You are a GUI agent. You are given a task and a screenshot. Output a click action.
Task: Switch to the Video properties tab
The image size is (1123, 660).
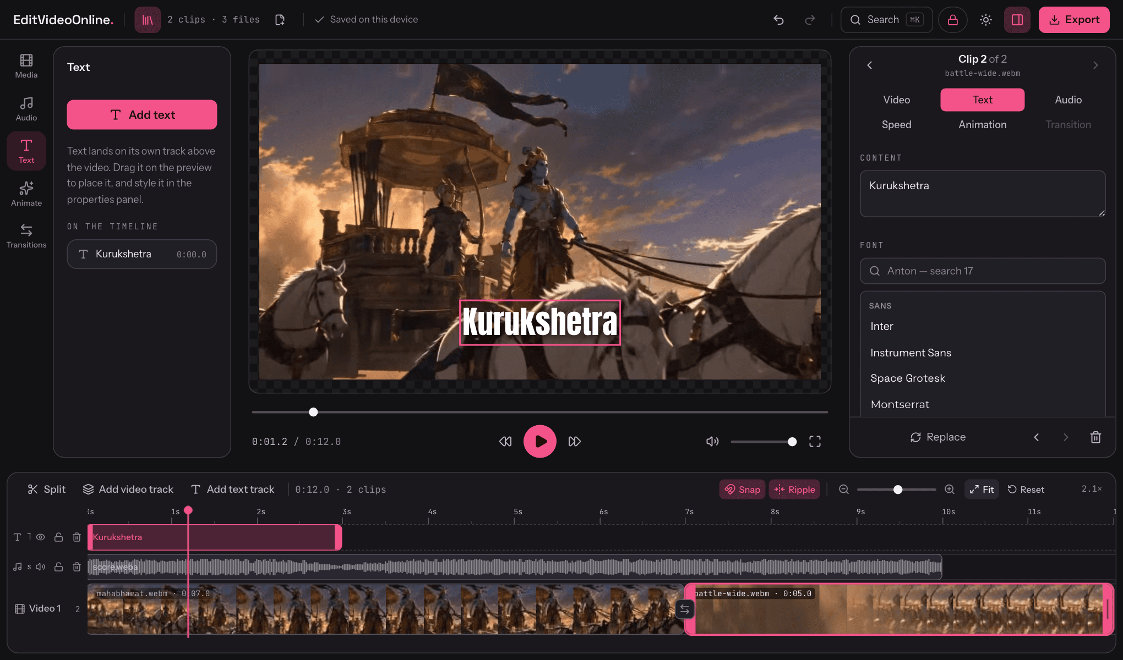pyautogui.click(x=896, y=100)
